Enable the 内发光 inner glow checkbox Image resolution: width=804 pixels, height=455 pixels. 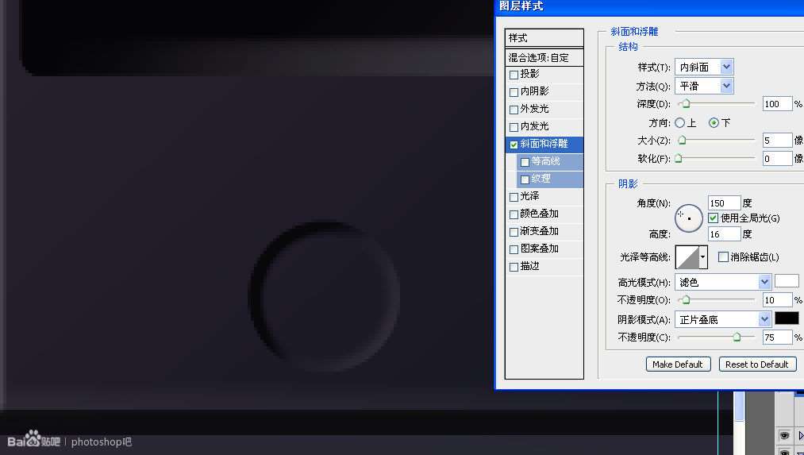point(514,127)
